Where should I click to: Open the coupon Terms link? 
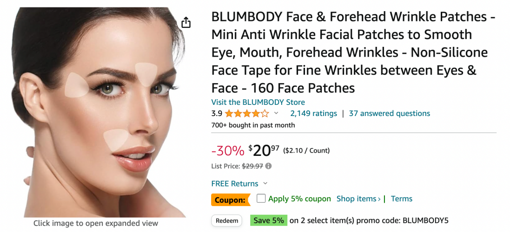401,199
